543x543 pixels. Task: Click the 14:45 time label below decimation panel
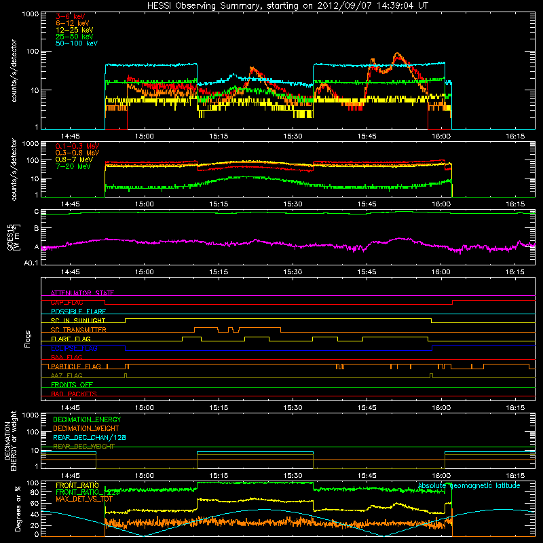click(71, 476)
